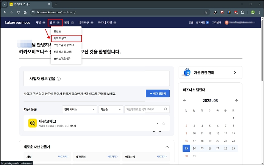Click the + 태그 만들기 button

[x=158, y=94]
